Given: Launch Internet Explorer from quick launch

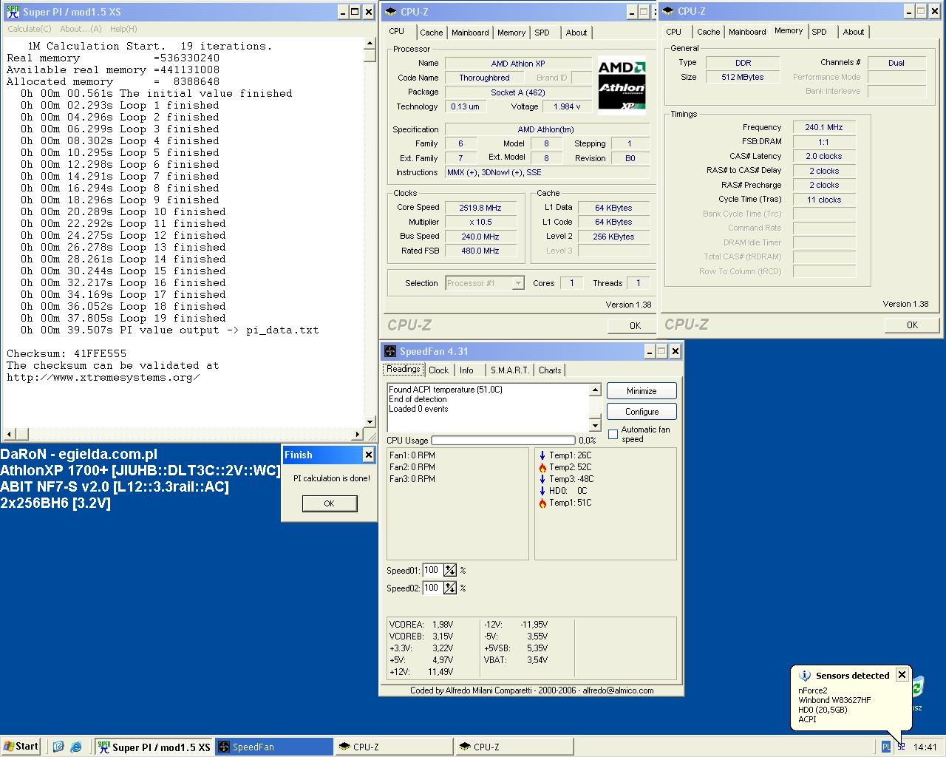Looking at the screenshot, I should 75,747.
